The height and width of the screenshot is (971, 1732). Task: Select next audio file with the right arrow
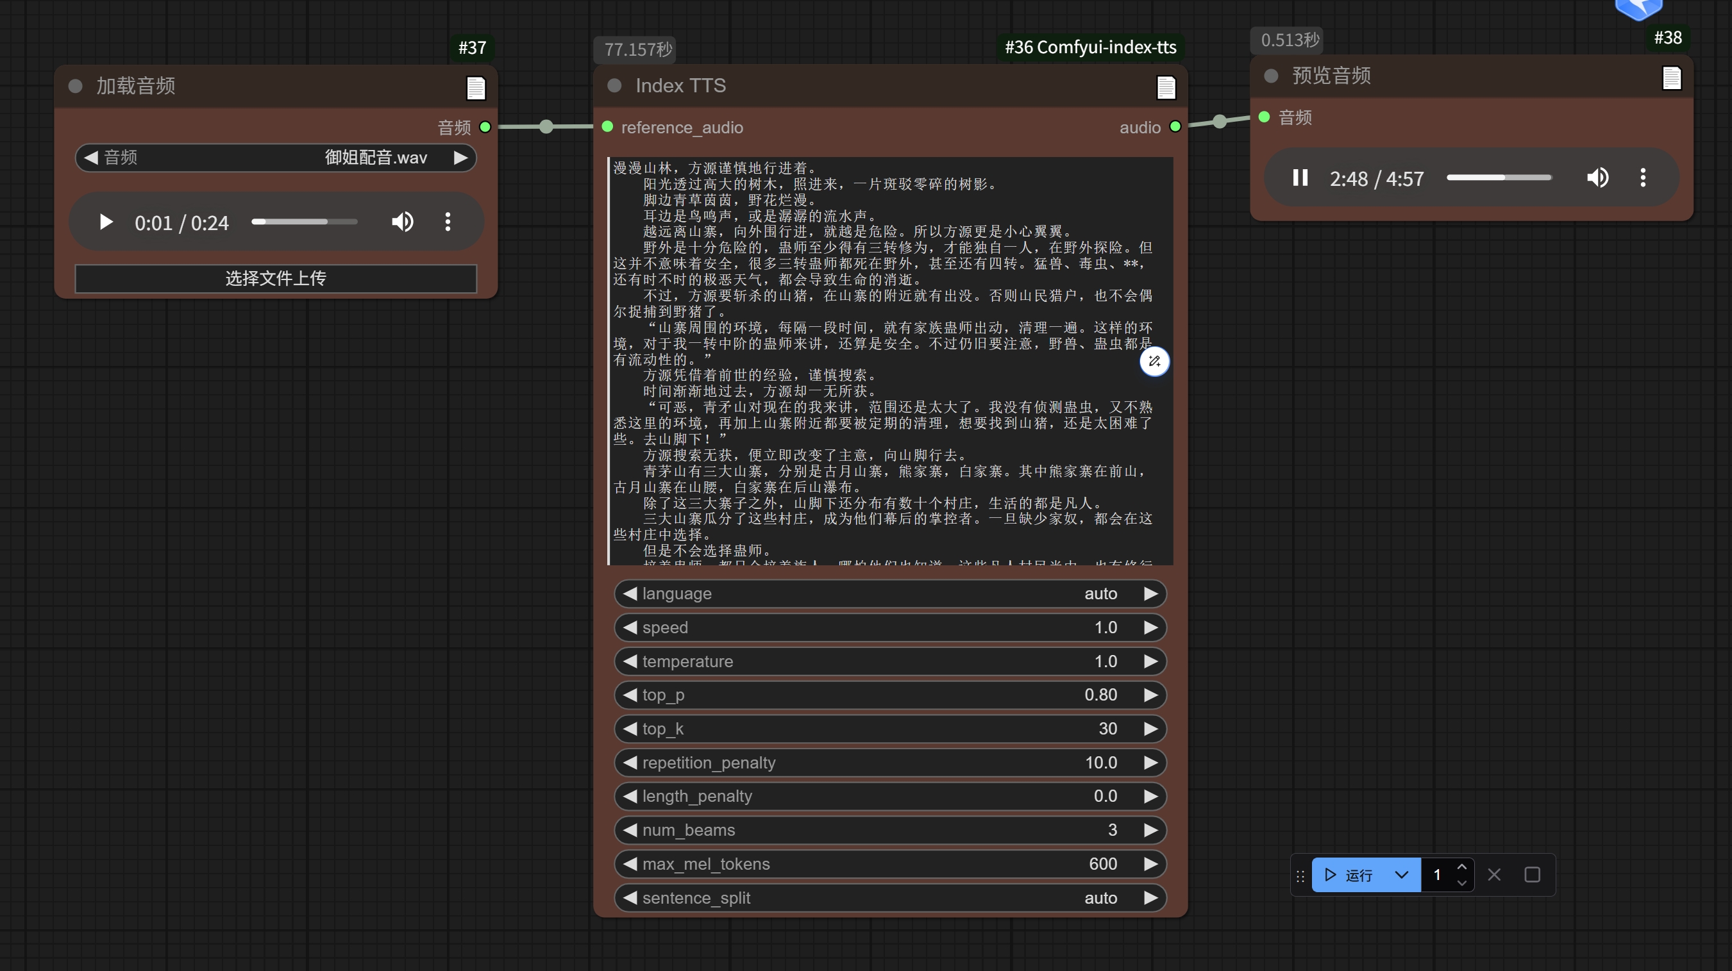coord(460,158)
